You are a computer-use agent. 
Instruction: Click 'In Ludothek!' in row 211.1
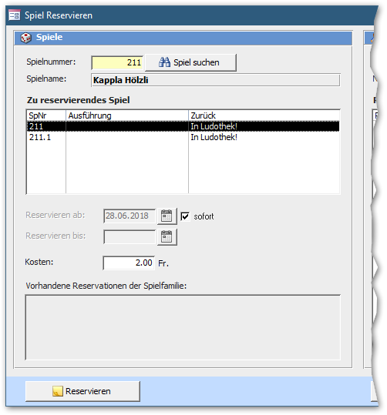tap(214, 137)
